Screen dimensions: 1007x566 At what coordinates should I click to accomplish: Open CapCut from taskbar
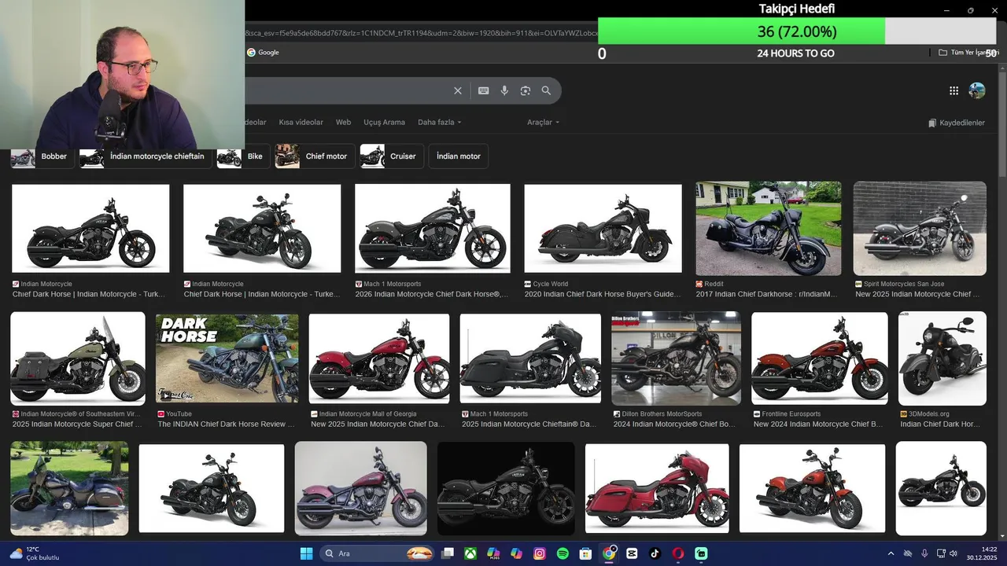632,553
